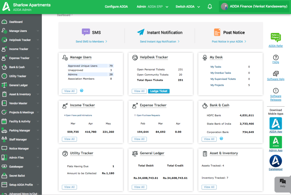The image size is (291, 195).
Task: Click the Bank & Cash piggy icon
Action: click(x=205, y=105)
